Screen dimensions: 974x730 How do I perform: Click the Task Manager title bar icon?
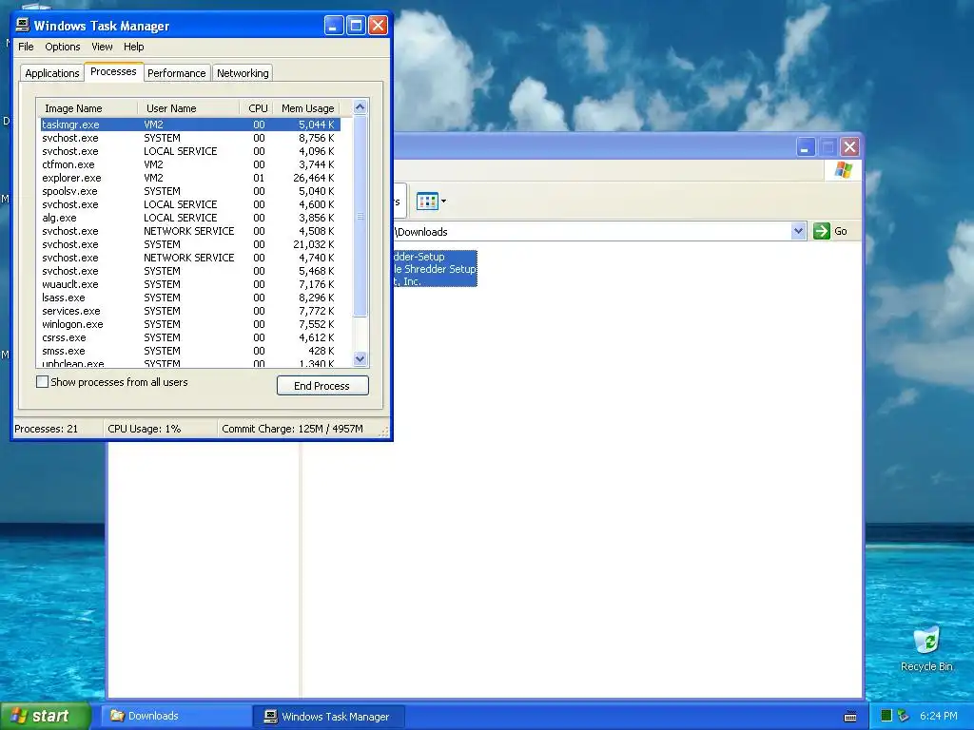(23, 25)
